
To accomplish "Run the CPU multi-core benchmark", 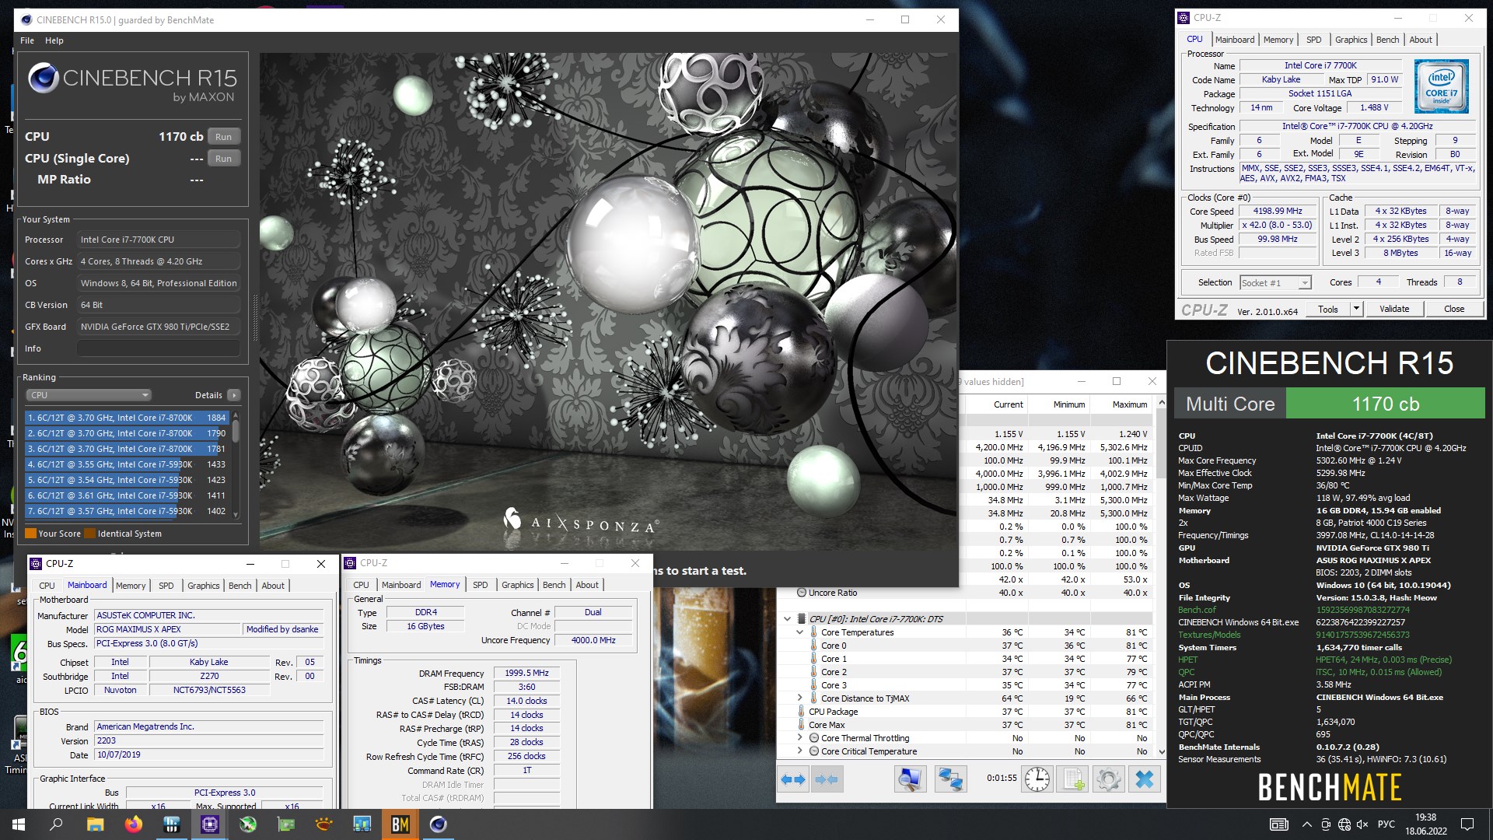I will (x=223, y=137).
